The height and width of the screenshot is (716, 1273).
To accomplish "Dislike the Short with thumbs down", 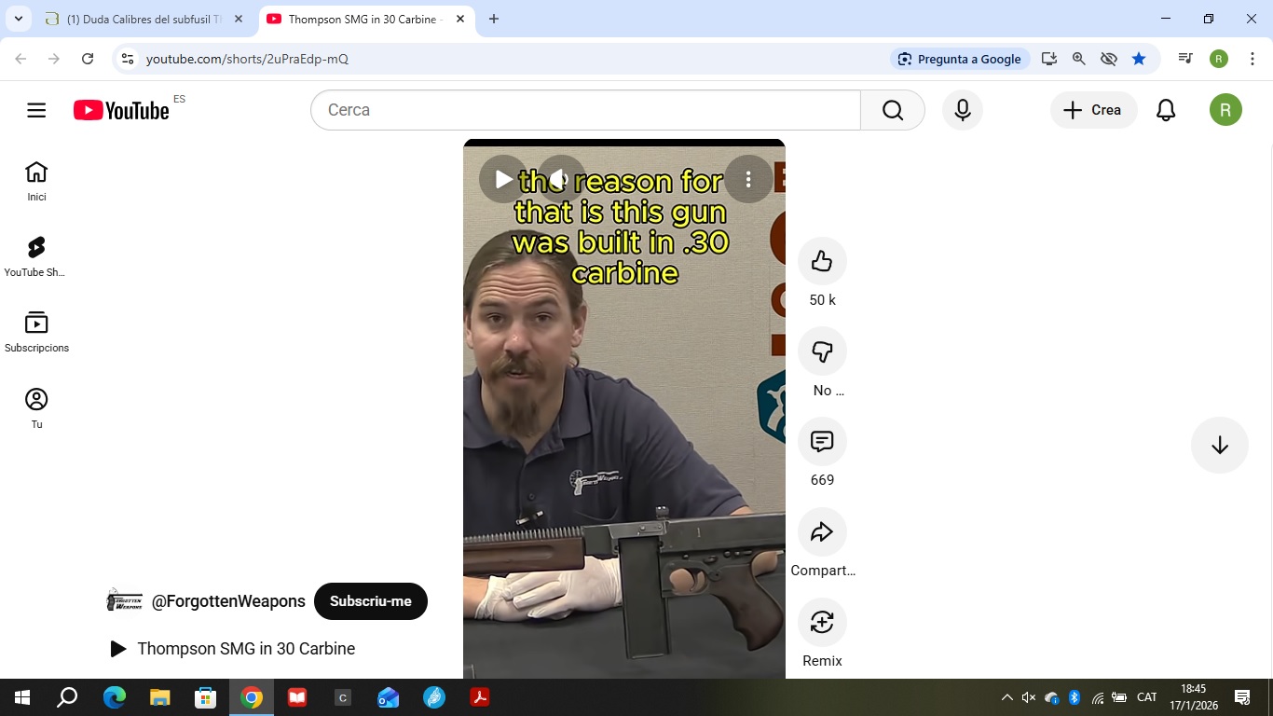I will [822, 351].
